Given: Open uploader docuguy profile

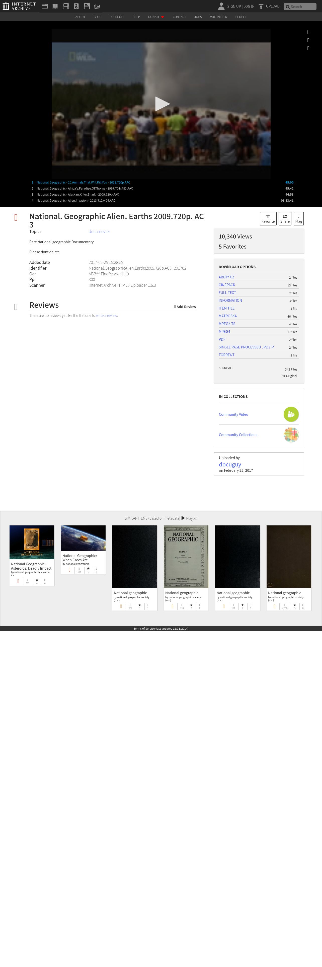Looking at the screenshot, I should click(x=230, y=464).
